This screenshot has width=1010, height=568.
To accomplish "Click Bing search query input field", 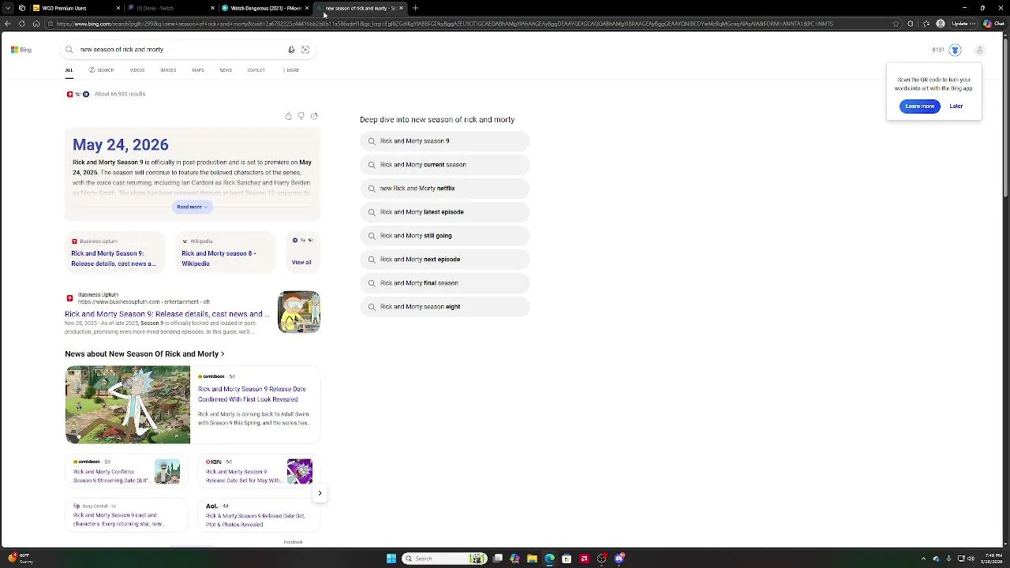I will (181, 50).
